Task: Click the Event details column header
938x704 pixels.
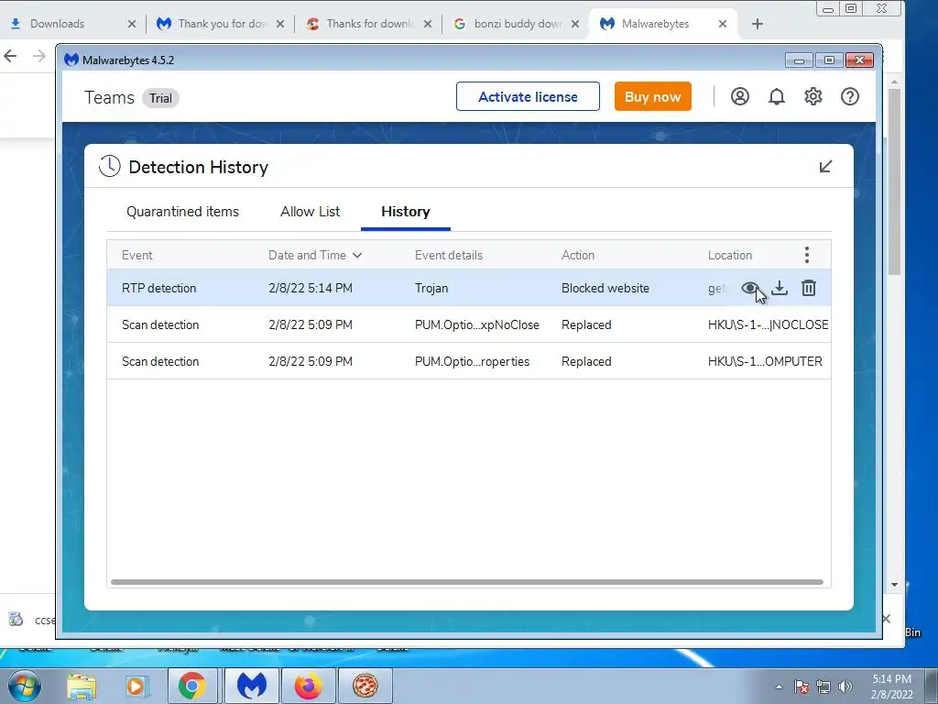Action: (449, 255)
